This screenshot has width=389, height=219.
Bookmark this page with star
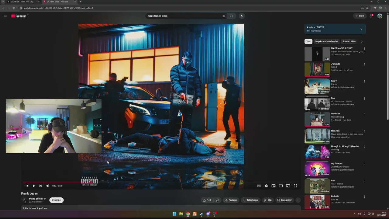(x=367, y=8)
